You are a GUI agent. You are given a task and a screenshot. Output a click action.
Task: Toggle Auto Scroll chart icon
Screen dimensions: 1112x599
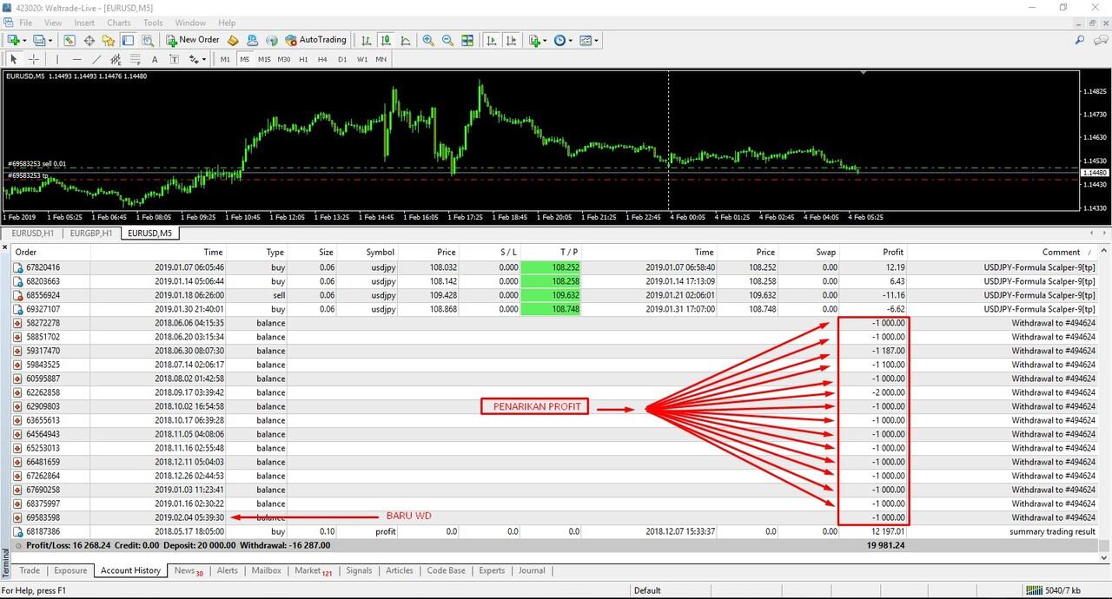[492, 40]
